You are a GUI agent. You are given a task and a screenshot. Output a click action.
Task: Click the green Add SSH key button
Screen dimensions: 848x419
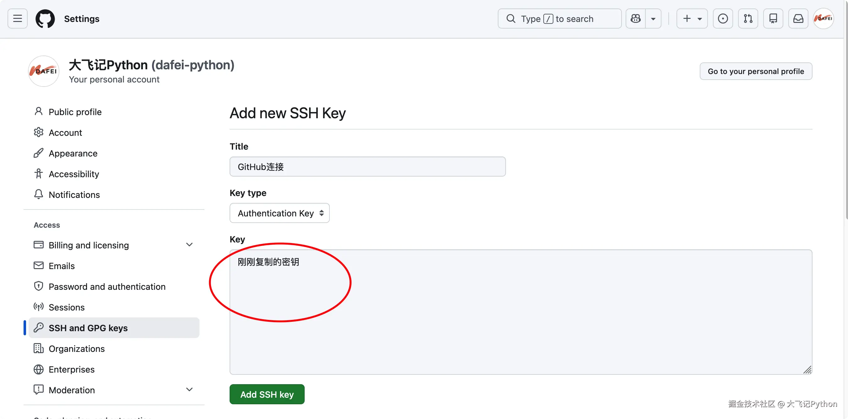[267, 394]
